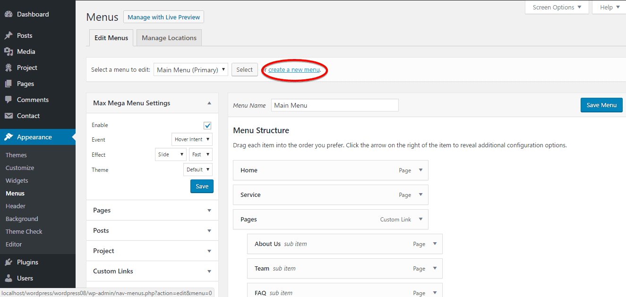Image resolution: width=626 pixels, height=297 pixels.
Task: Click the Plugins plug icon
Action: pyautogui.click(x=9, y=263)
